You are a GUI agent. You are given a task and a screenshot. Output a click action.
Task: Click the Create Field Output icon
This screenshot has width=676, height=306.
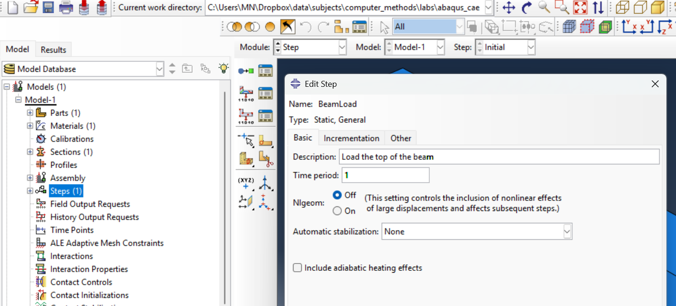click(246, 94)
